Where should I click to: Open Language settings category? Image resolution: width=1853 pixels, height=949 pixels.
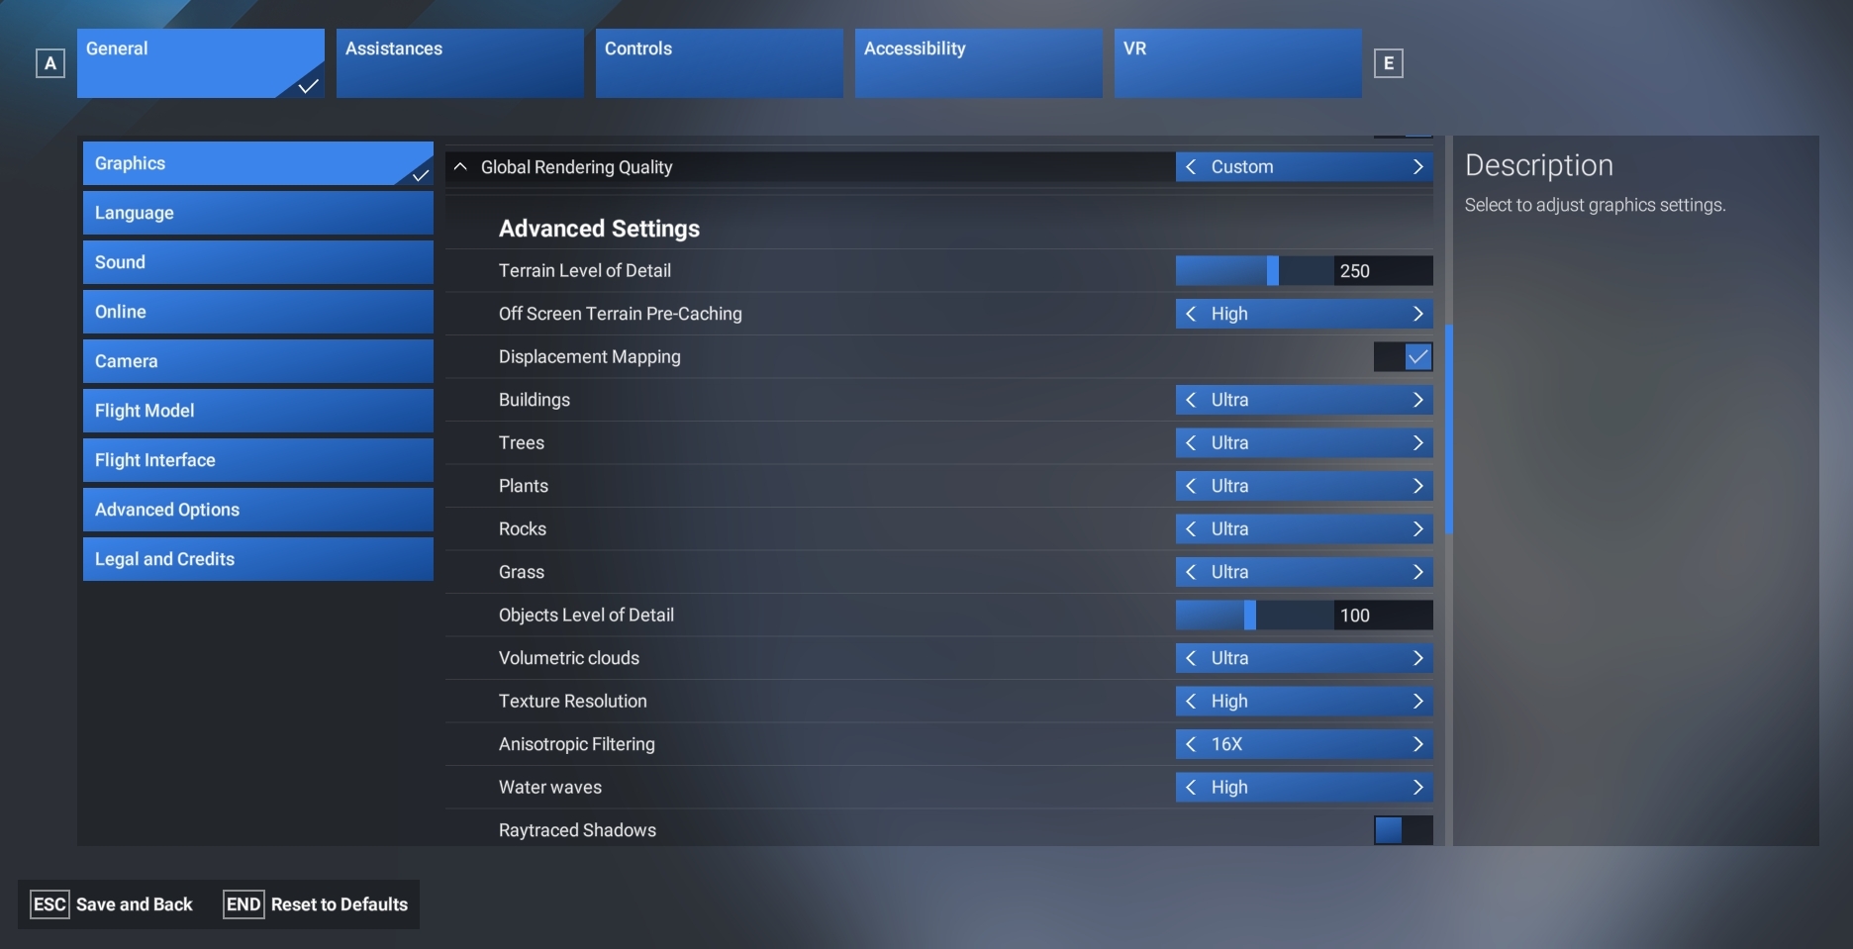(258, 213)
